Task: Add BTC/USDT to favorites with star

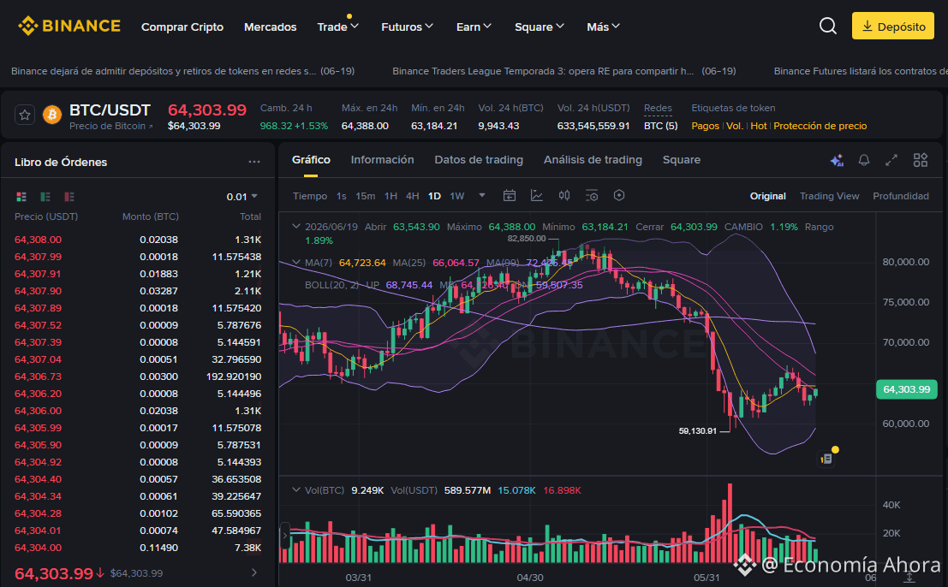Action: pos(25,115)
